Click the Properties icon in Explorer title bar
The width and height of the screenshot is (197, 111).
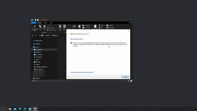coord(36,20)
